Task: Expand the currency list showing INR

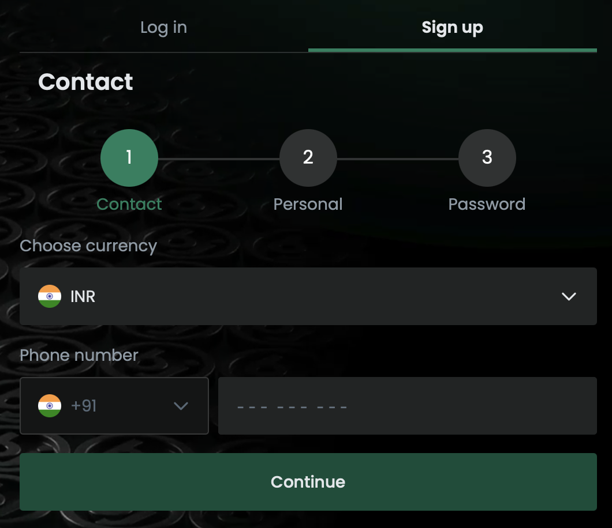Action: point(308,296)
